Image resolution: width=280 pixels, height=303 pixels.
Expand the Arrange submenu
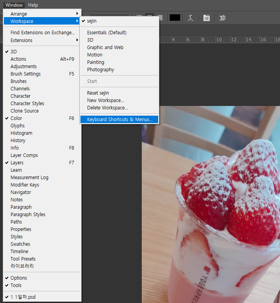(41, 14)
